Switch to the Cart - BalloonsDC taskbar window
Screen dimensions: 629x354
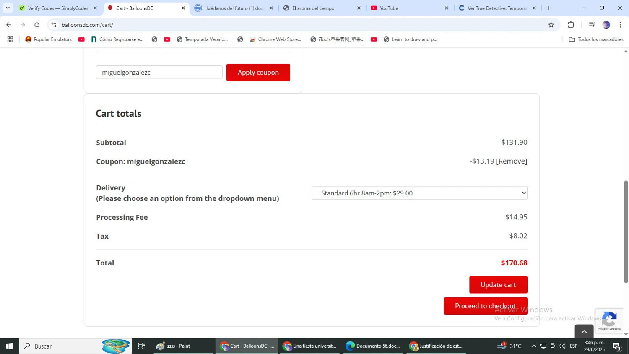coord(247,346)
